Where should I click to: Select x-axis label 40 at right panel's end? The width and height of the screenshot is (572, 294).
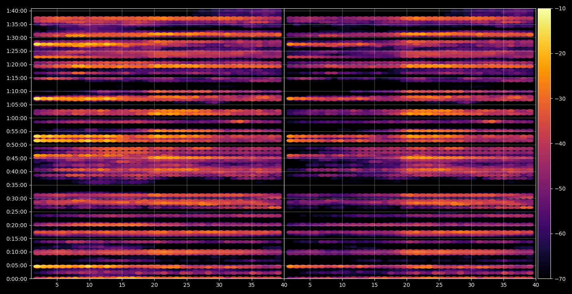(x=536, y=285)
